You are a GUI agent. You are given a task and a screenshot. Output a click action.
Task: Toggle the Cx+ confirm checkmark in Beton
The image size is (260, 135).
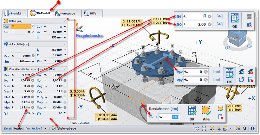click(33, 27)
